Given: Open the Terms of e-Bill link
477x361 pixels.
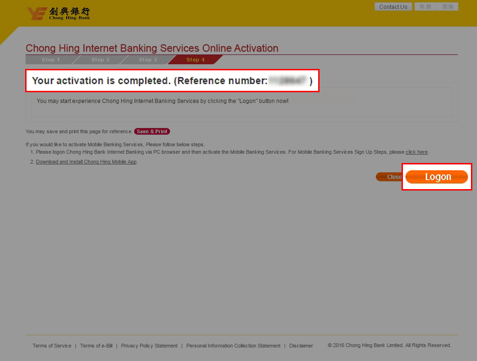Looking at the screenshot, I should coord(96,346).
